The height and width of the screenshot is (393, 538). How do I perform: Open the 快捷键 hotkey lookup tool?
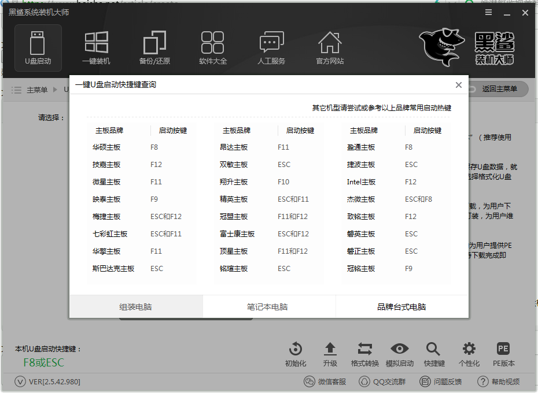pyautogui.click(x=433, y=354)
